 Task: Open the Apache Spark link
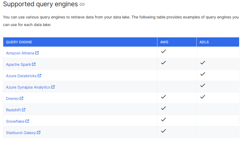coord(18,65)
